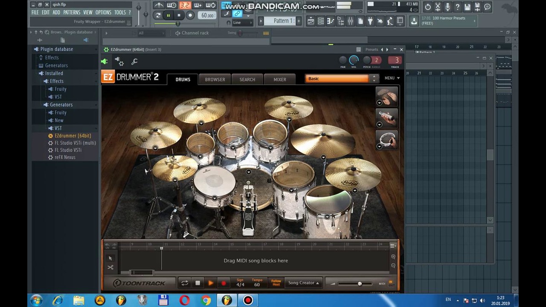Open Google Chrome from the taskbar
Screen dimensions: 546x307
tap(206, 300)
